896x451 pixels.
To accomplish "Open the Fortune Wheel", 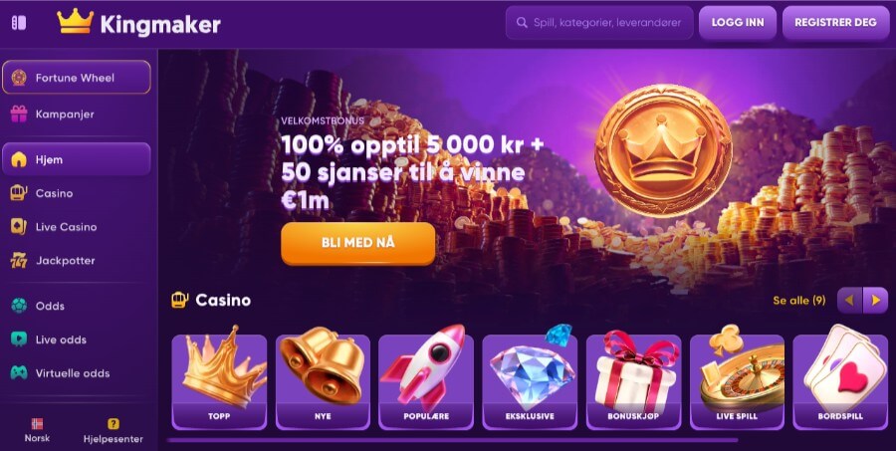I will [76, 78].
